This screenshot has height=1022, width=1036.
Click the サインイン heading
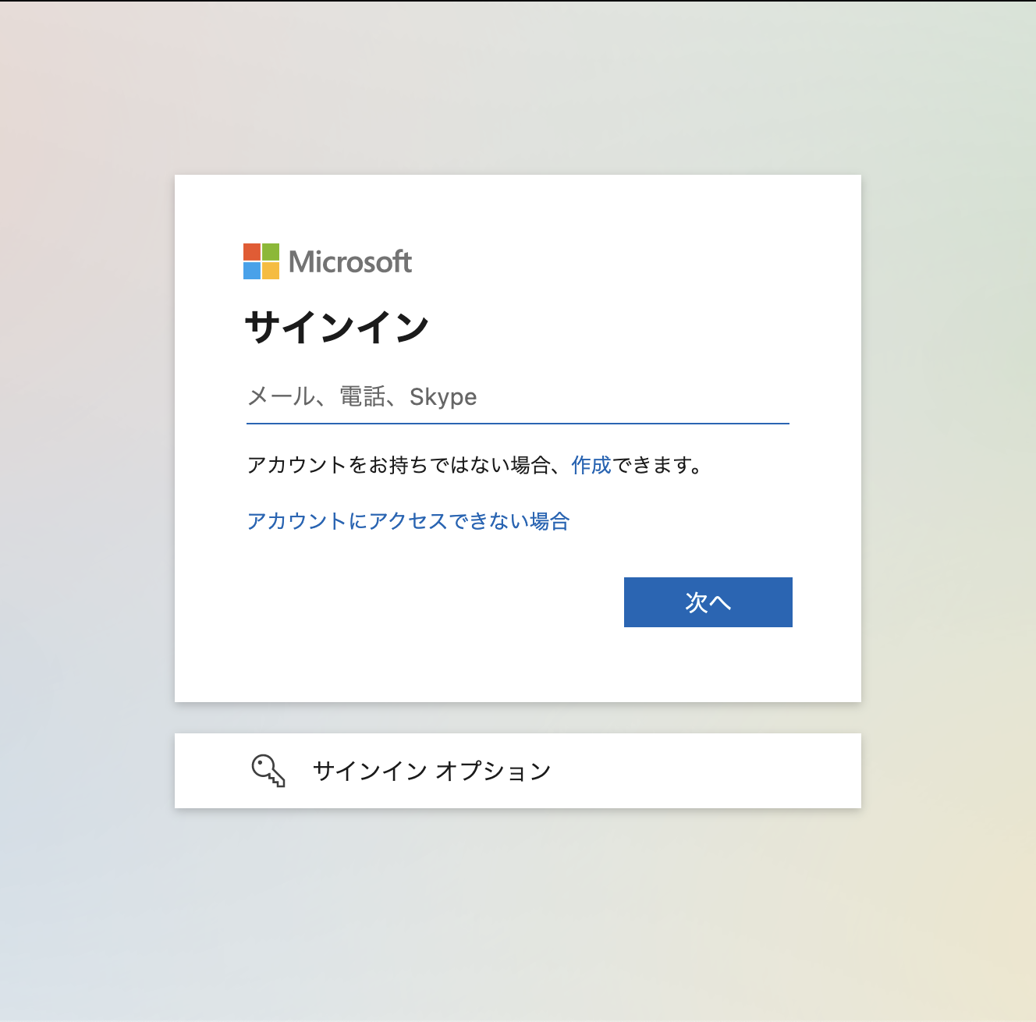pyautogui.click(x=337, y=327)
